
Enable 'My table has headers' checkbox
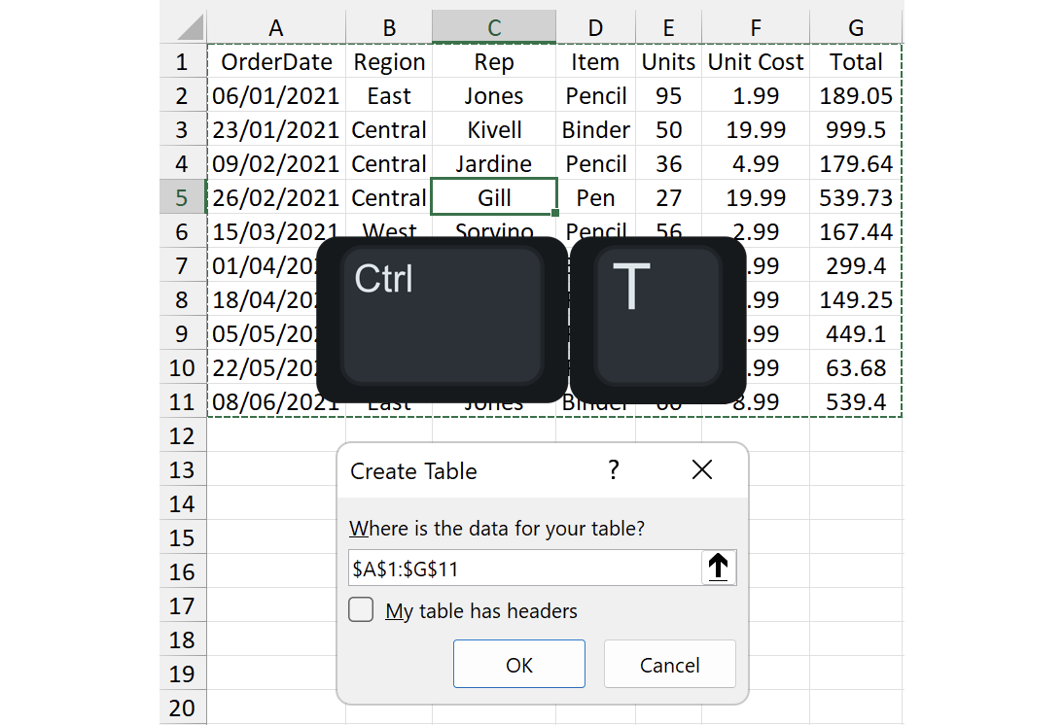coord(362,610)
